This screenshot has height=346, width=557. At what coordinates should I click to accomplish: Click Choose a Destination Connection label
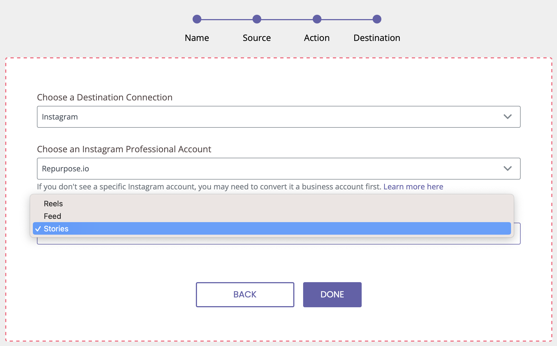click(105, 97)
